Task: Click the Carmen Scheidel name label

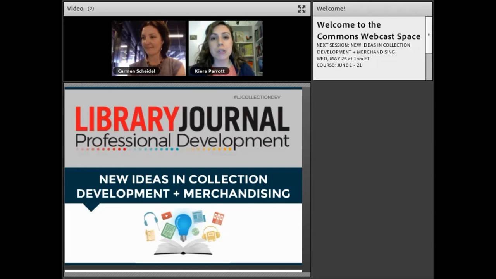Action: pos(136,71)
